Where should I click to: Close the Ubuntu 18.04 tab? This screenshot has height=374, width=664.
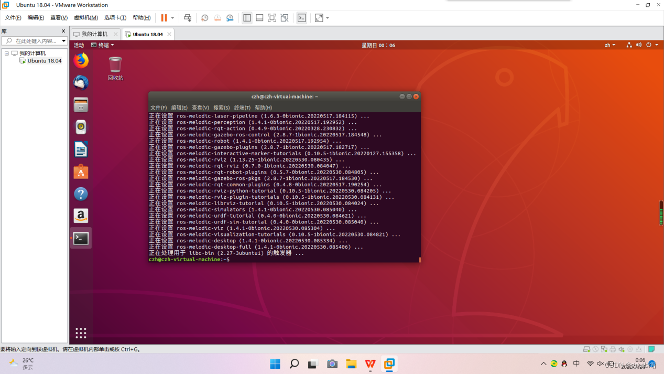click(169, 34)
